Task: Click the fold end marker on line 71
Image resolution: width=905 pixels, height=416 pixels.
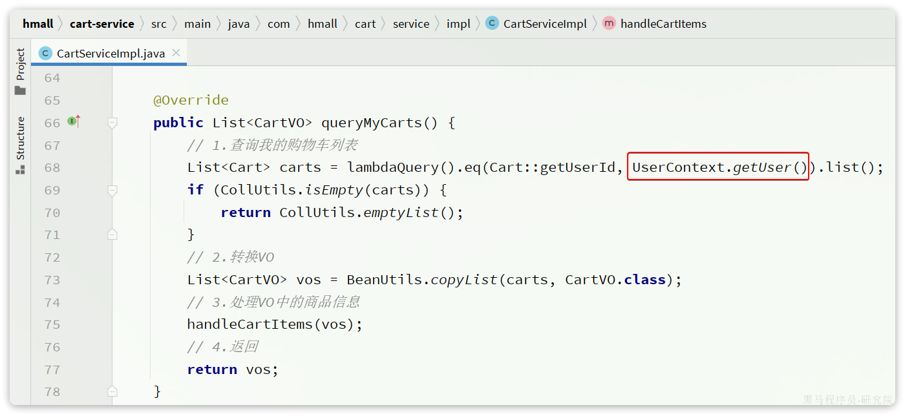Action: [x=112, y=235]
